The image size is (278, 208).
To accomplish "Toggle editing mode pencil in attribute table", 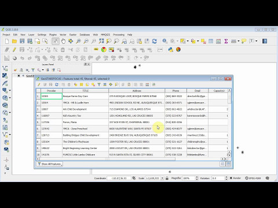I will click(x=39, y=84).
